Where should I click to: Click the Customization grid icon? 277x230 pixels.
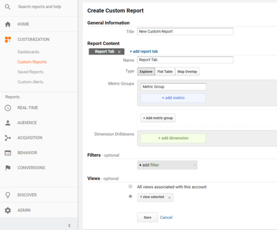click(8, 39)
